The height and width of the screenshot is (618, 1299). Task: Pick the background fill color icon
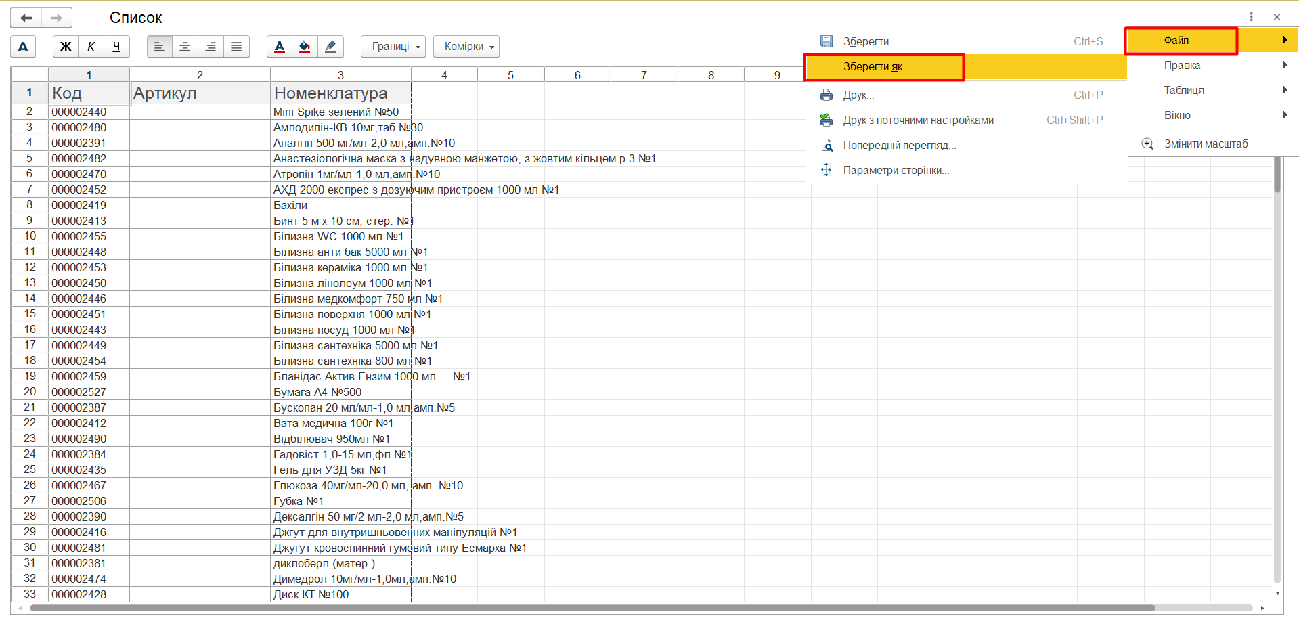(x=305, y=47)
